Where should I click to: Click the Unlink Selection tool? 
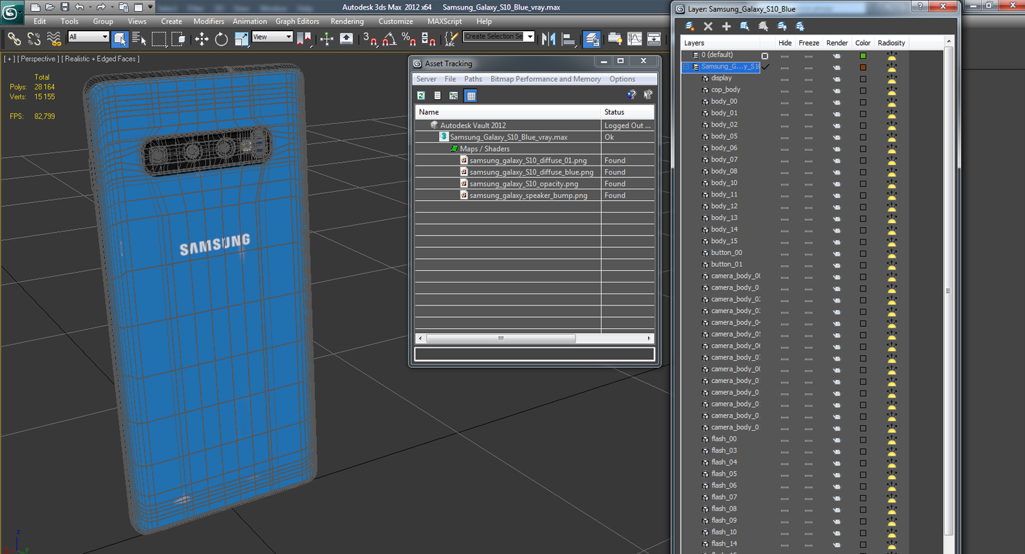tap(34, 39)
